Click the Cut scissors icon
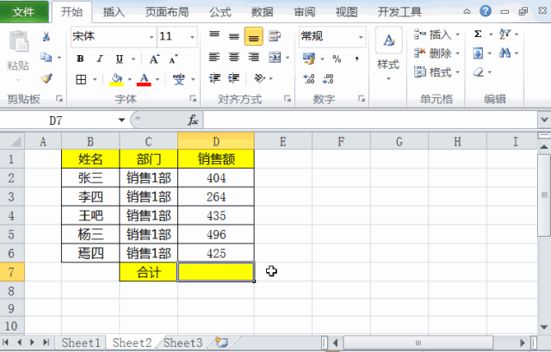 tap(46, 36)
